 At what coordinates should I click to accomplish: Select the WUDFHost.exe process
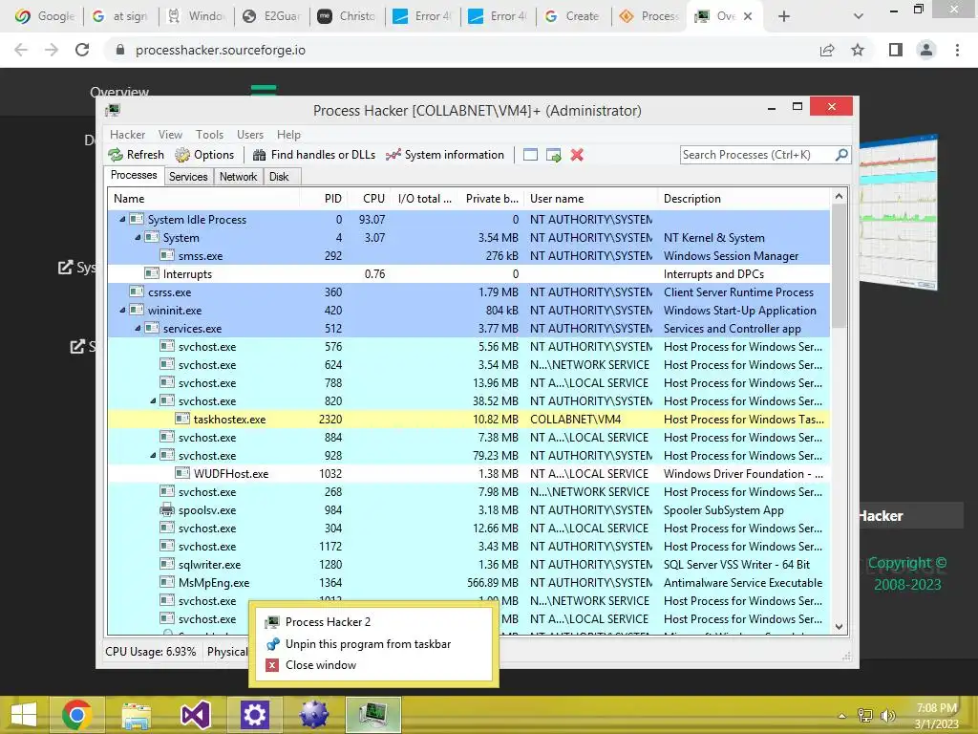(468, 474)
